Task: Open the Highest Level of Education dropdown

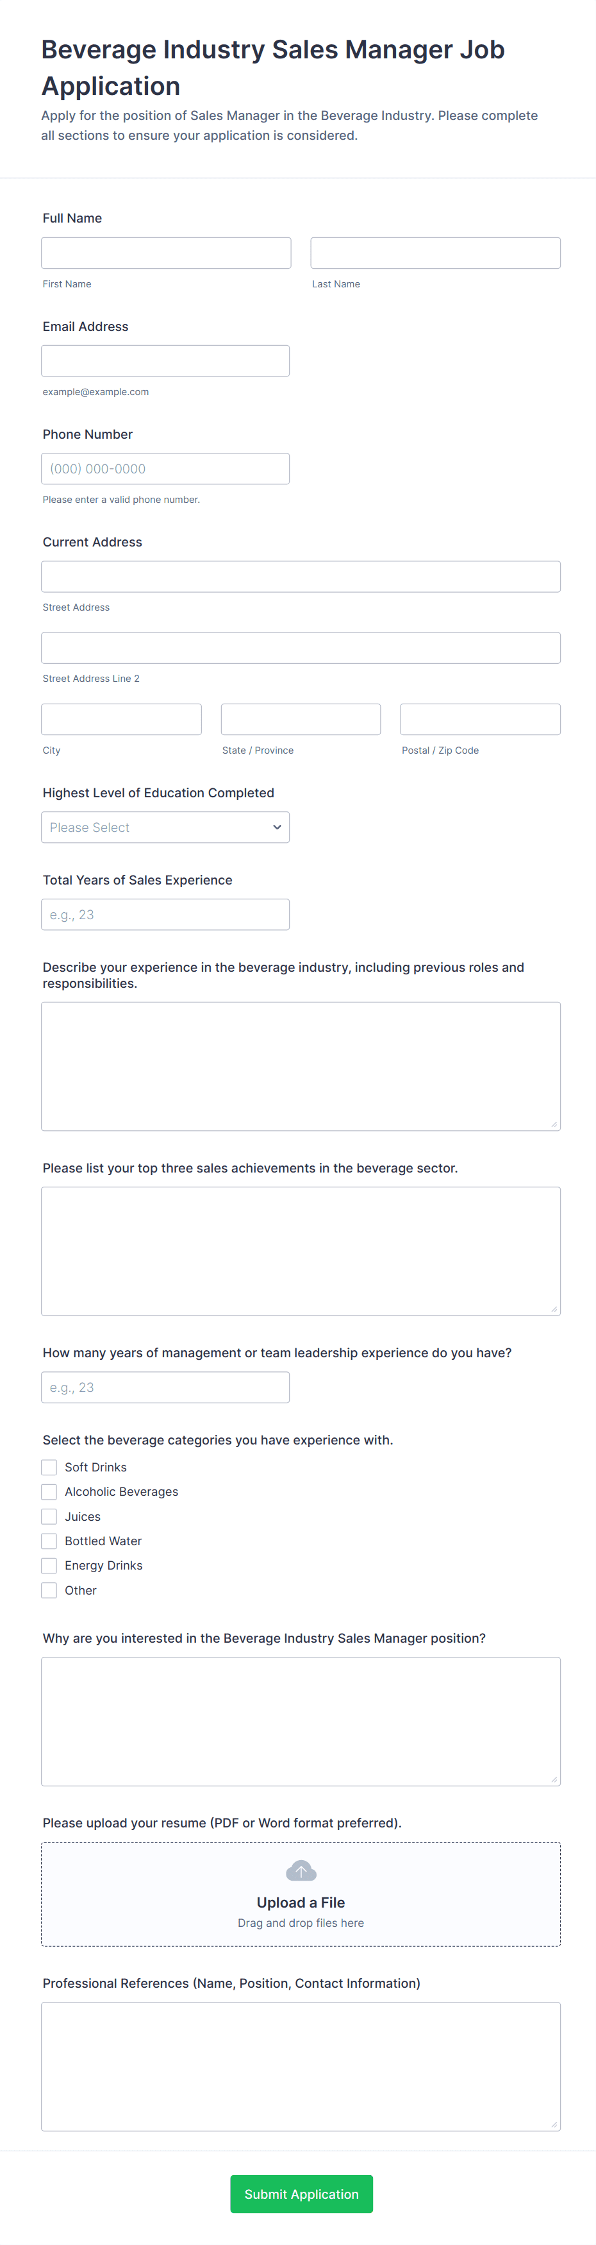Action: point(165,827)
